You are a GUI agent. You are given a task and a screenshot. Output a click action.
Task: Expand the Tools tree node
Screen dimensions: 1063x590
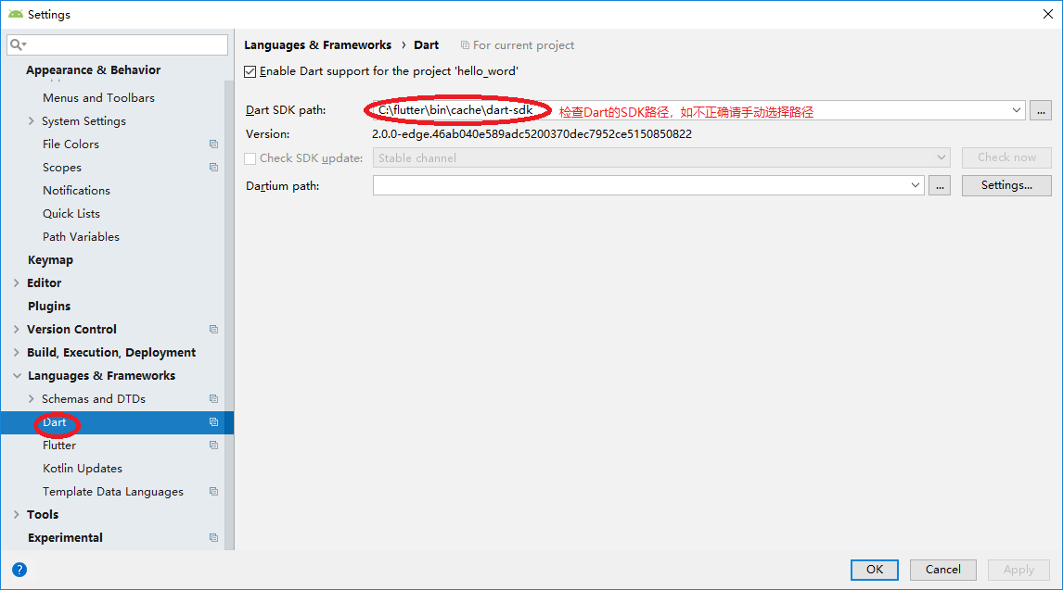[17, 515]
